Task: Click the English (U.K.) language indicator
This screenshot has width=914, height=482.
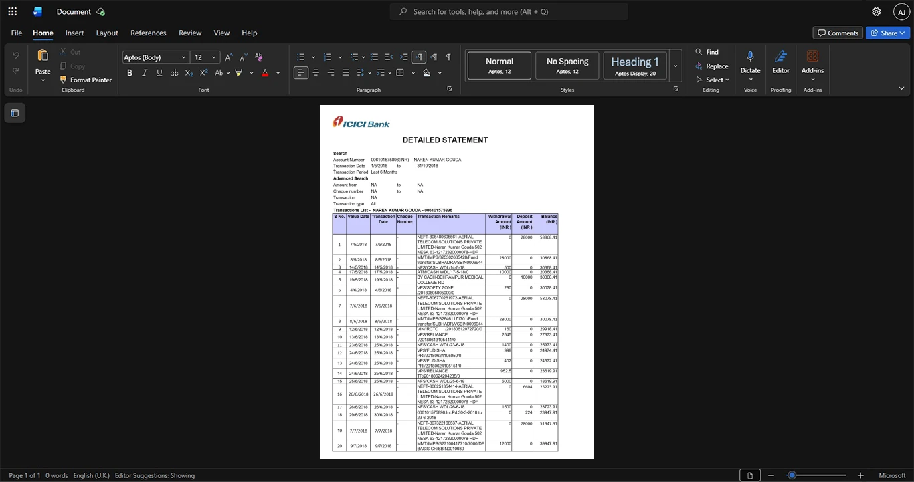Action: 91,475
